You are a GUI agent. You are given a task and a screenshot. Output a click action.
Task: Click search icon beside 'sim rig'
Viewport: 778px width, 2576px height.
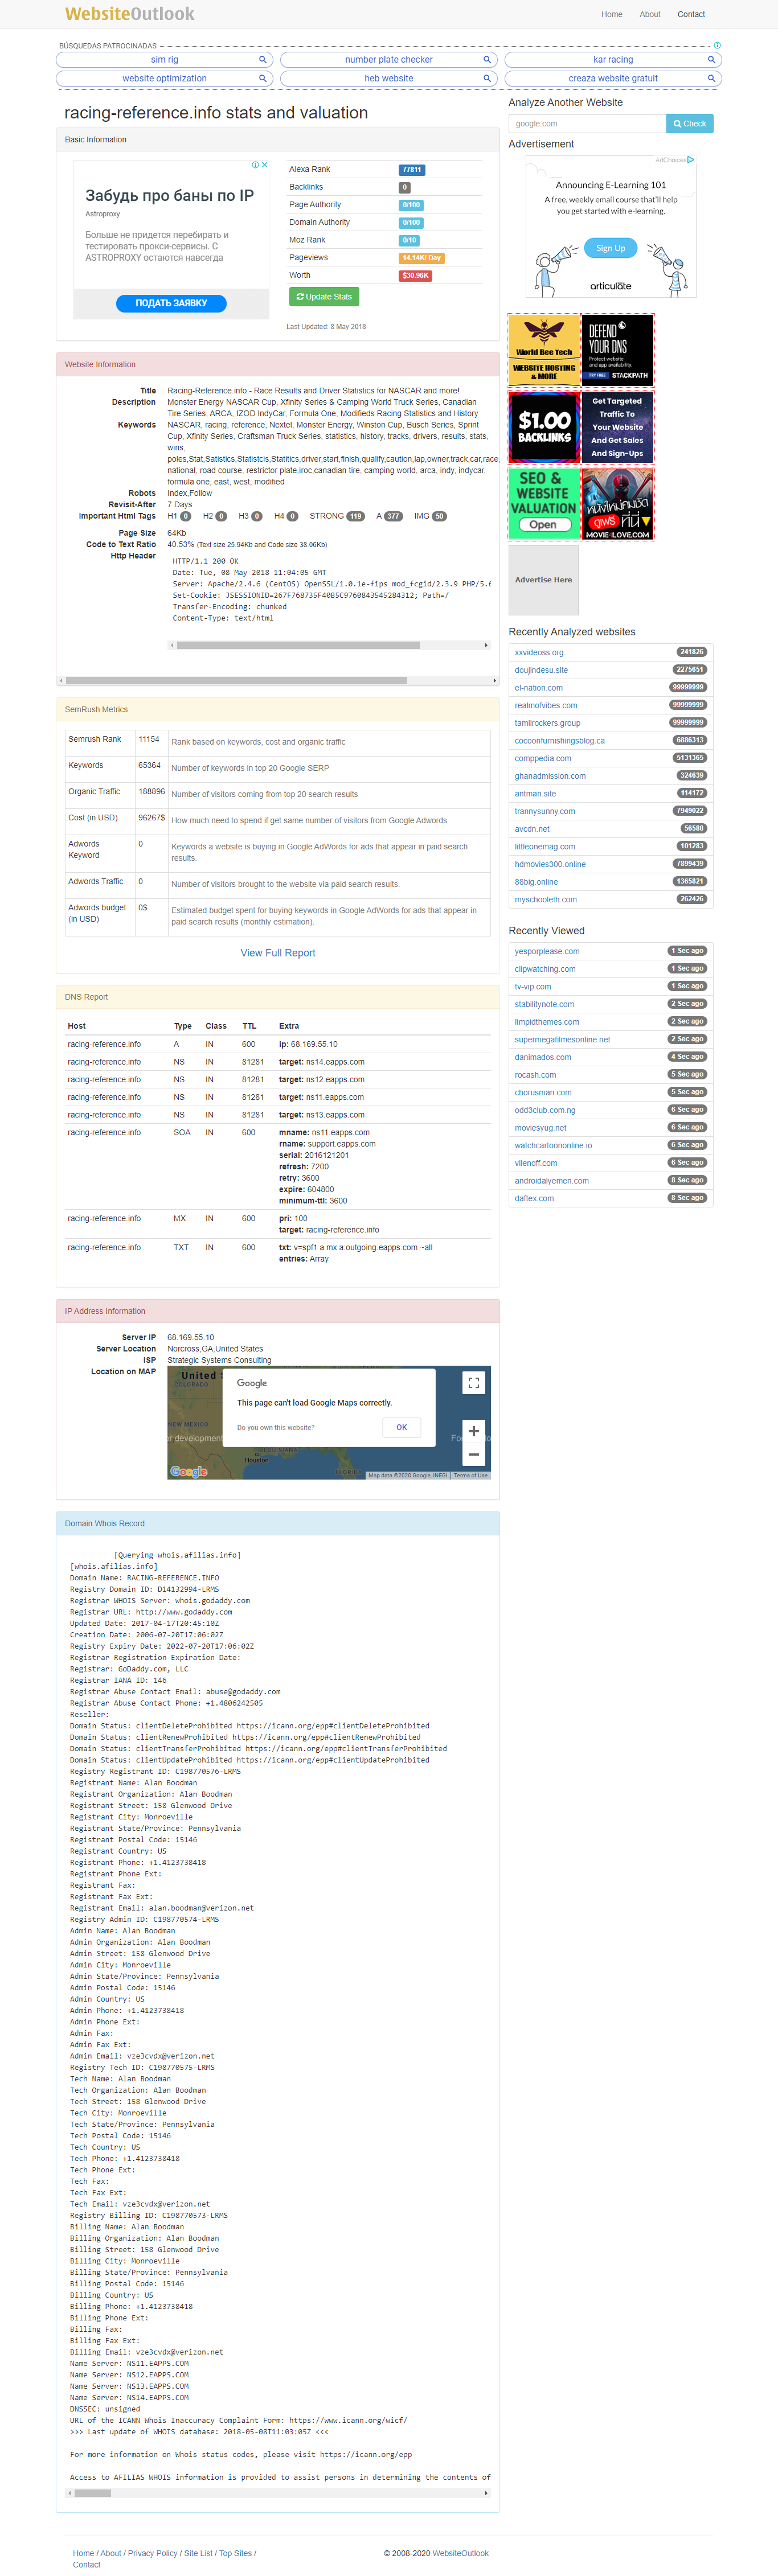pos(263,60)
